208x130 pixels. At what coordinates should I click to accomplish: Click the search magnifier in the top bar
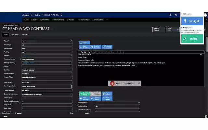[170, 15]
